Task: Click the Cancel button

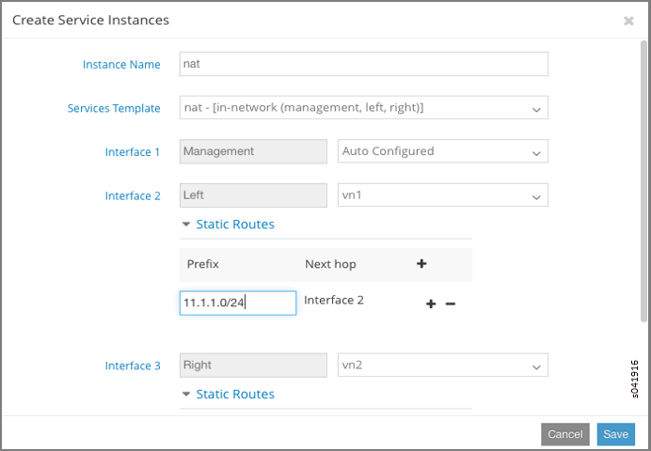Action: point(564,434)
